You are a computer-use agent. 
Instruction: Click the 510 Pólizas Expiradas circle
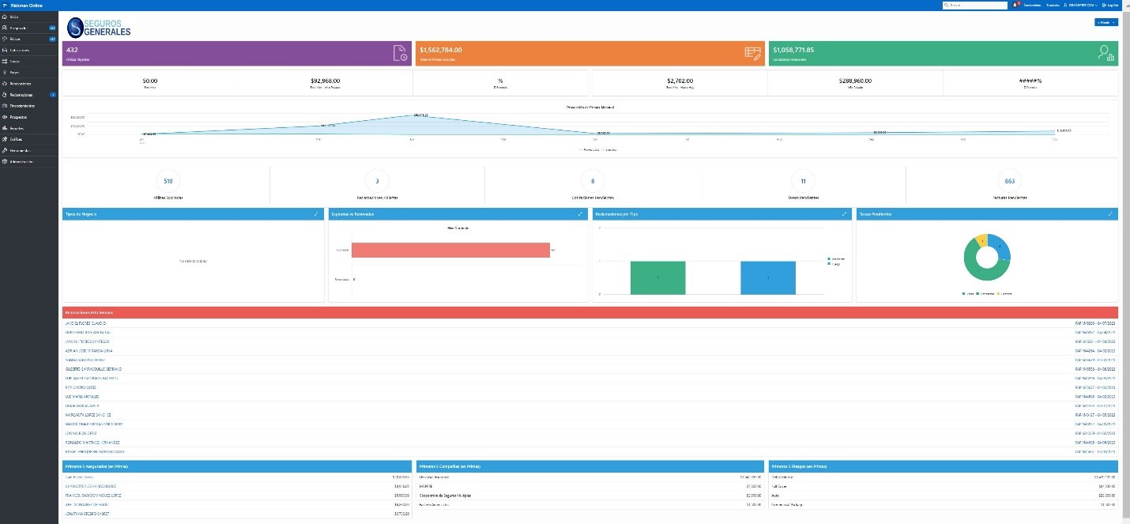168,181
